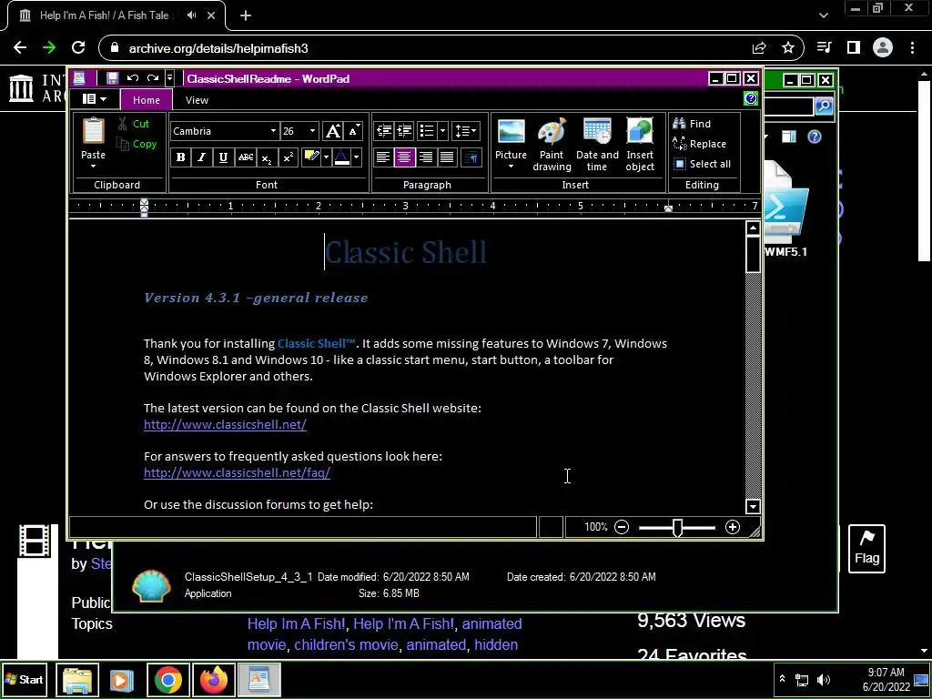Bookmark this page with the star icon
Screen dimensions: 932x699
tap(788, 48)
